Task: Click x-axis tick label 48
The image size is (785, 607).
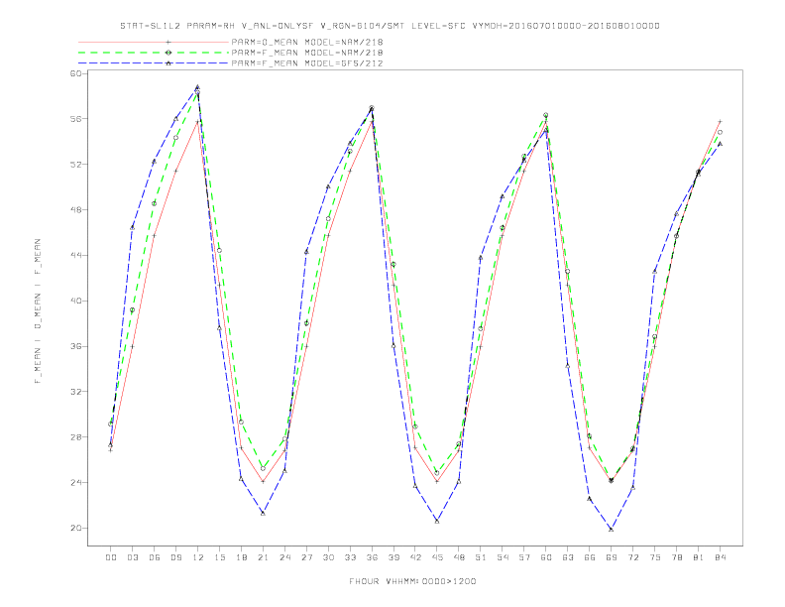Action: click(459, 557)
